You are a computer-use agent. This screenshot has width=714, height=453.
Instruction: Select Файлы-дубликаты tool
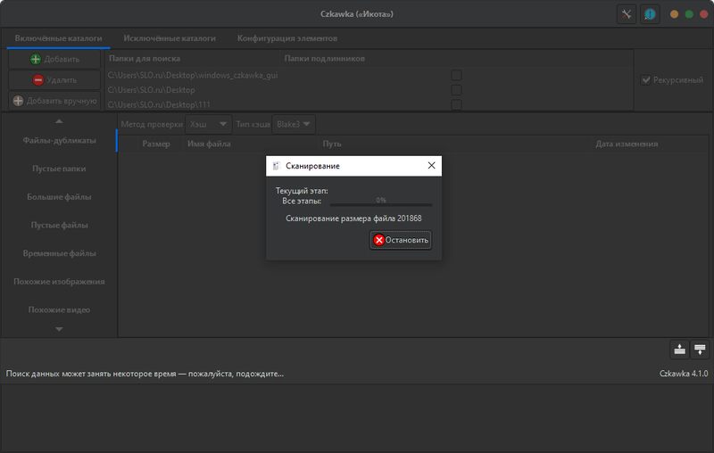59,141
